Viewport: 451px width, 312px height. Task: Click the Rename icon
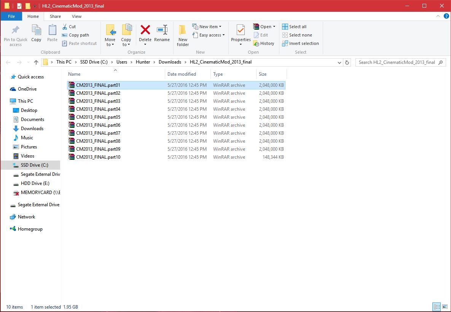(162, 30)
